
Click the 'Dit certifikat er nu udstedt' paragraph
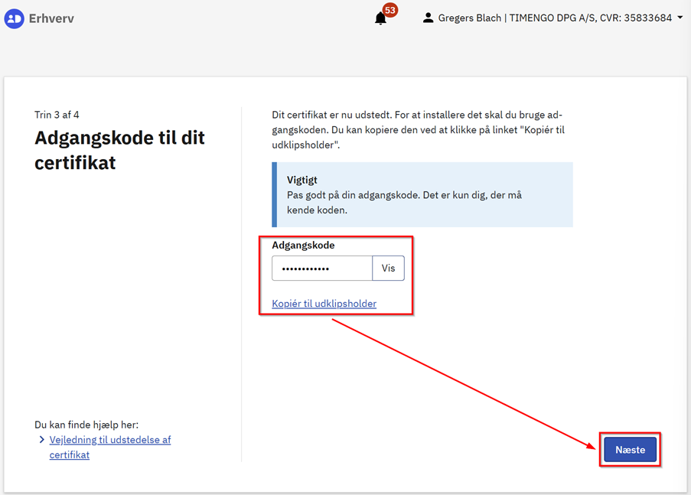point(418,130)
